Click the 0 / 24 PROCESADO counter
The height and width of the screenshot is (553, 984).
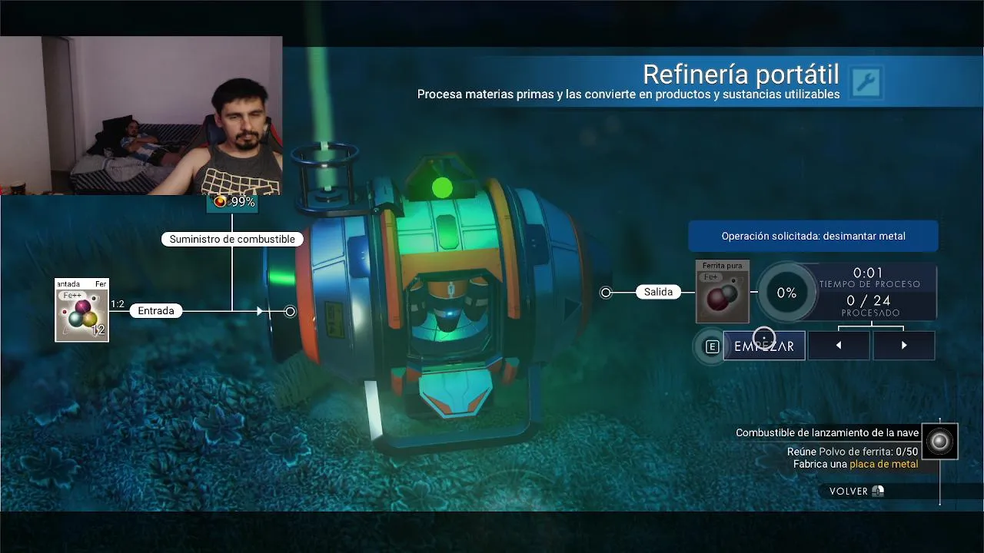click(869, 306)
